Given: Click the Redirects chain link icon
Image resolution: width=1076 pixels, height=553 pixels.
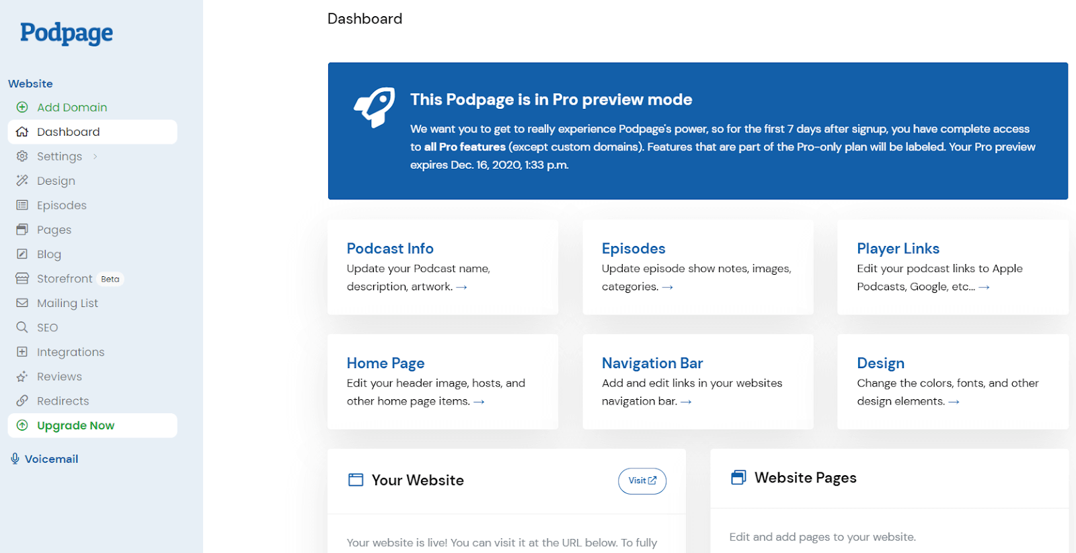Looking at the screenshot, I should pos(22,401).
